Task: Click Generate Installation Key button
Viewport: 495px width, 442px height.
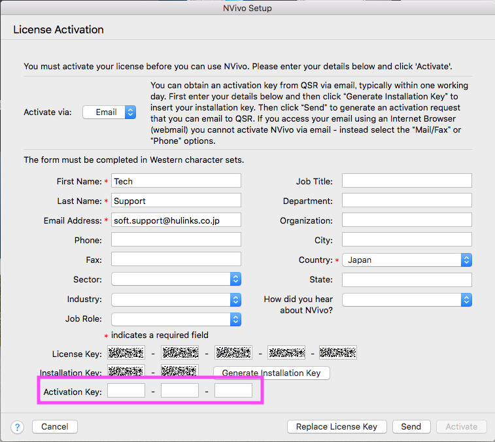Action: [271, 373]
